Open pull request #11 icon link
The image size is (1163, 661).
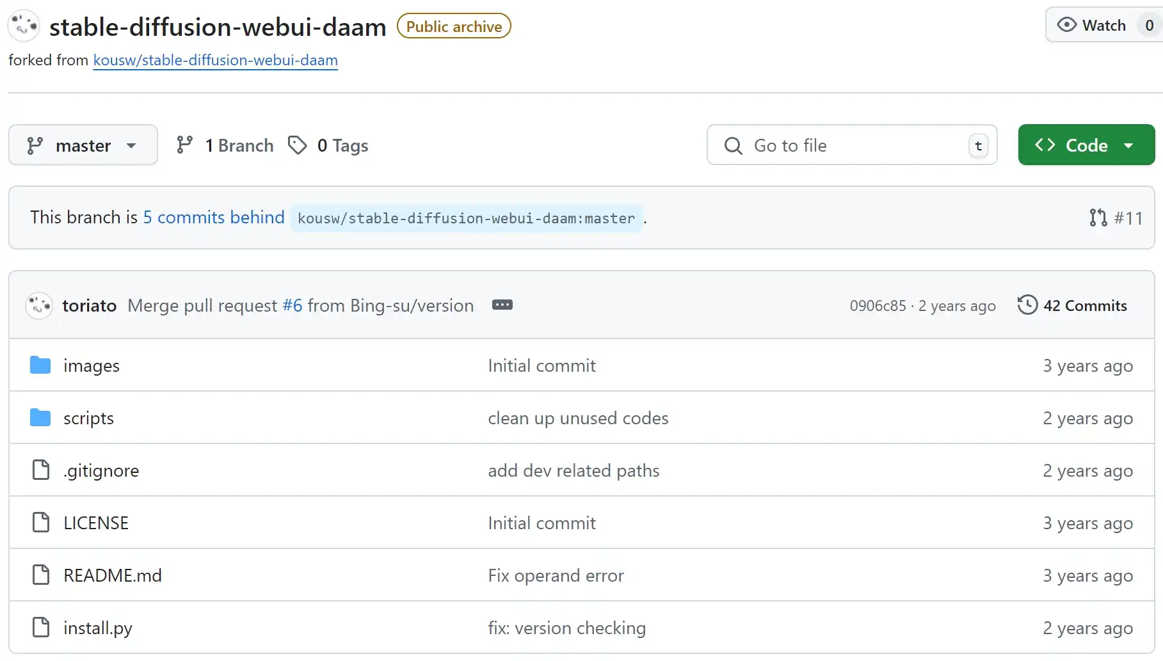pos(1098,218)
